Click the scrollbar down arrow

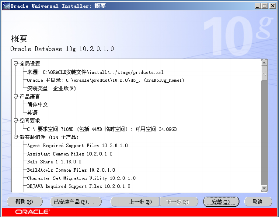264,188
